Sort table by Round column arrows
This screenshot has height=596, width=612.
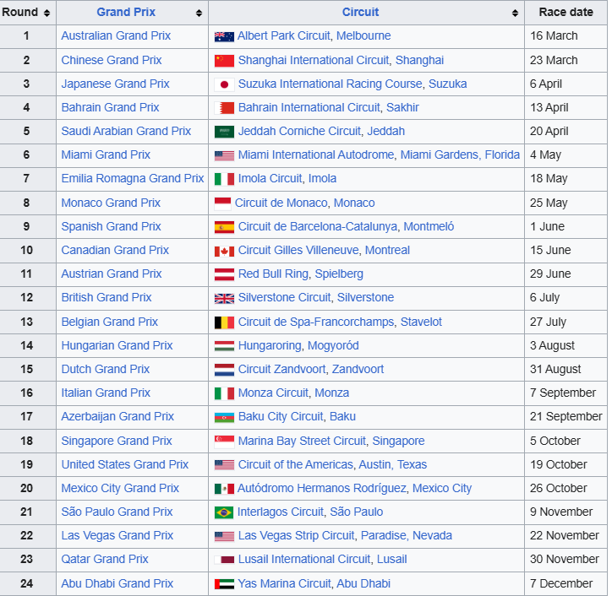pos(46,14)
